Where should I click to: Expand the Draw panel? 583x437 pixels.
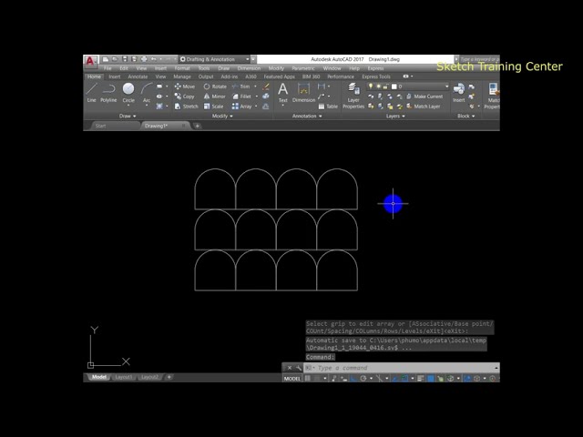pyautogui.click(x=128, y=116)
